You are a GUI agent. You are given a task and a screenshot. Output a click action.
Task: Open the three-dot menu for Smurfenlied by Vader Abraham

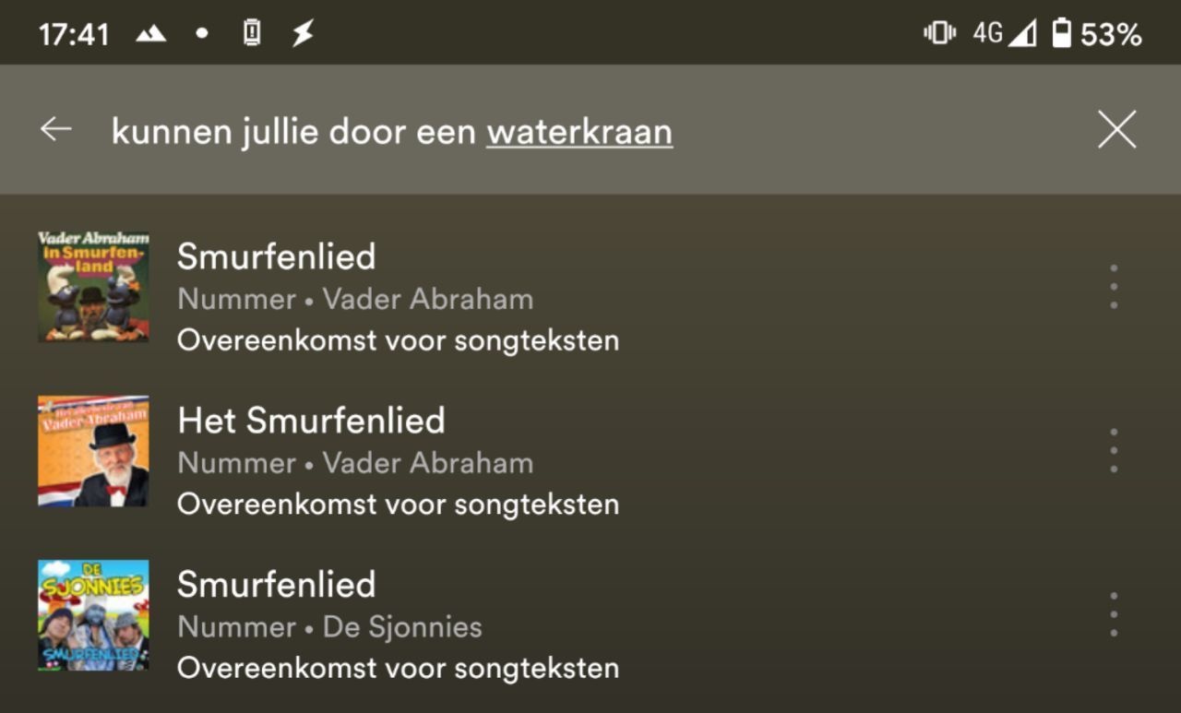point(1113,287)
